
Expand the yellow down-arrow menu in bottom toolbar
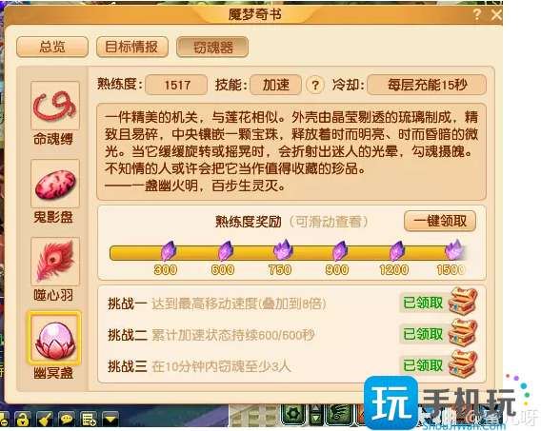click(110, 420)
